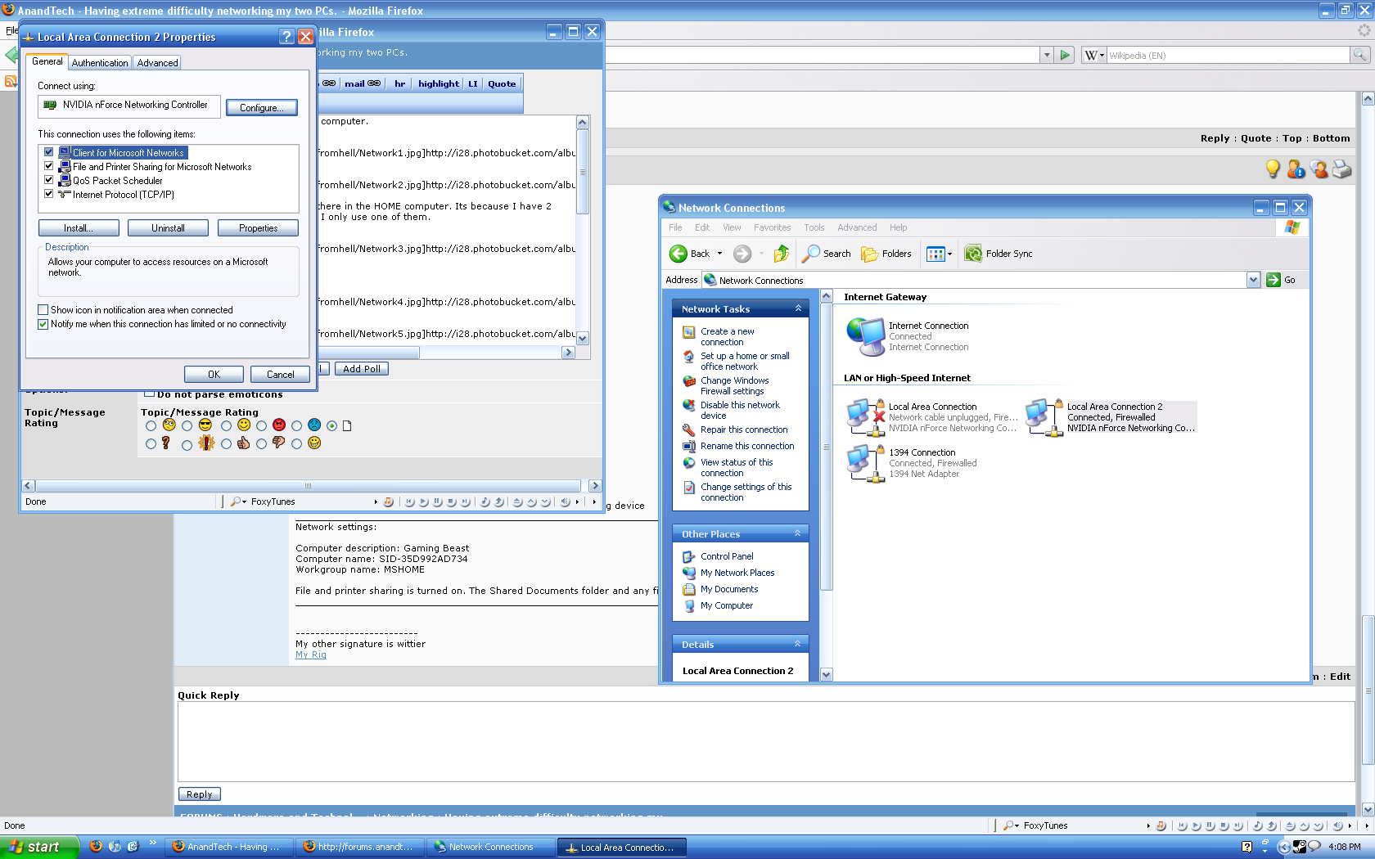The height and width of the screenshot is (859, 1375).
Task: Open the Favorites menu
Action: [x=772, y=227]
